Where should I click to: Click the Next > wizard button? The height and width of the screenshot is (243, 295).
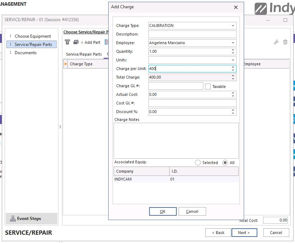tap(243, 233)
